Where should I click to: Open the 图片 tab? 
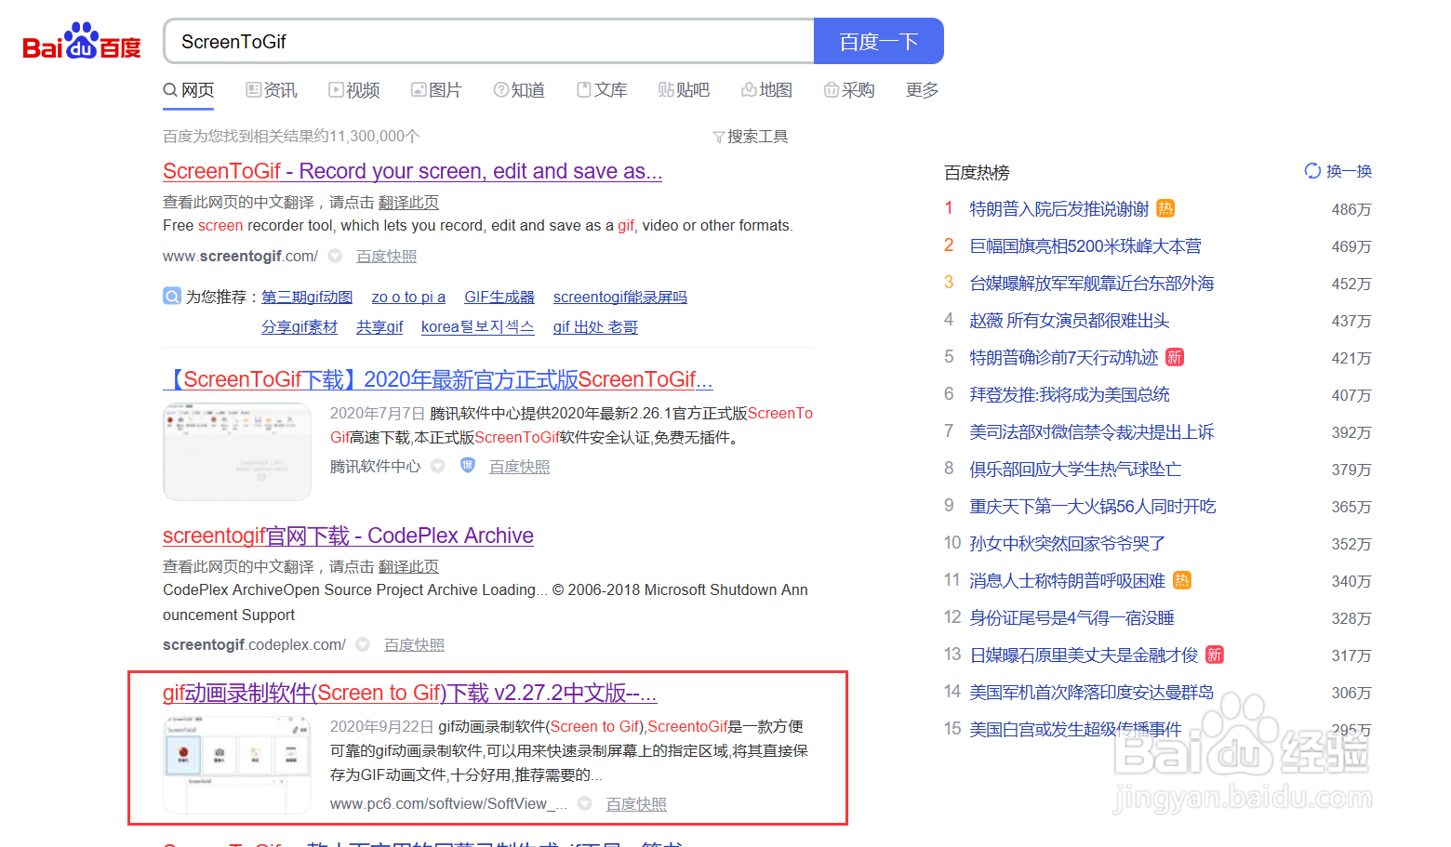click(x=436, y=90)
